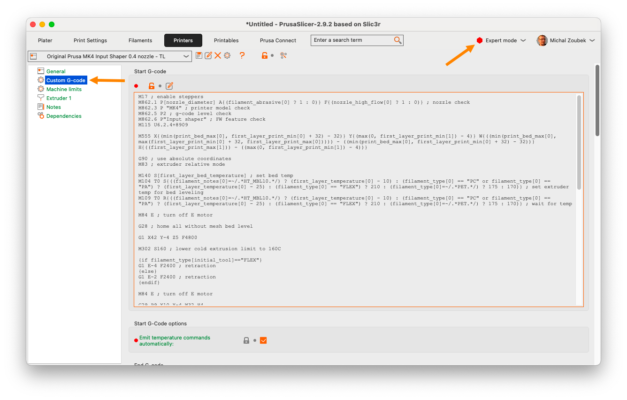Open Dependencies settings page
Viewport: 627px width, 400px height.
tap(64, 116)
